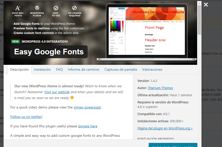Click the modal vertical scrollbar thumb
The width and height of the screenshot is (222, 147).
[x=199, y=20]
